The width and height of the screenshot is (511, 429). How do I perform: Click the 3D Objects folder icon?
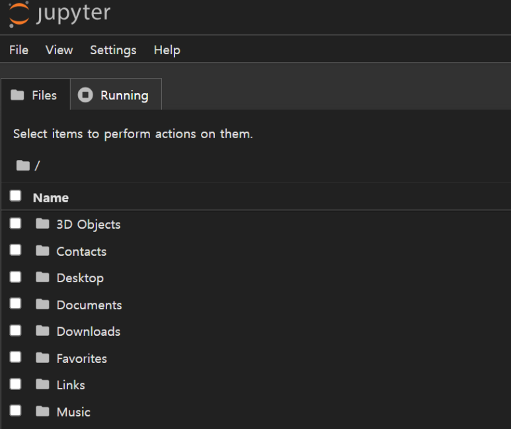42,224
